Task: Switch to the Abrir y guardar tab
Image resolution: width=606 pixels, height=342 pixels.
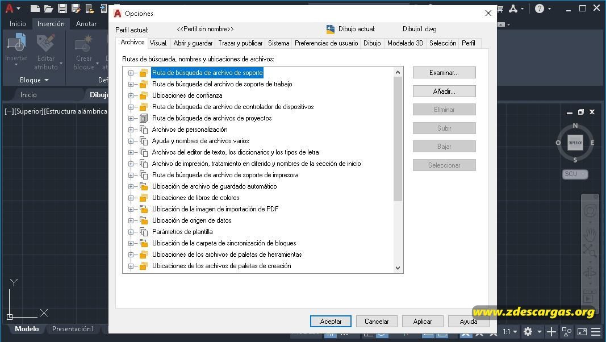Action: (193, 43)
